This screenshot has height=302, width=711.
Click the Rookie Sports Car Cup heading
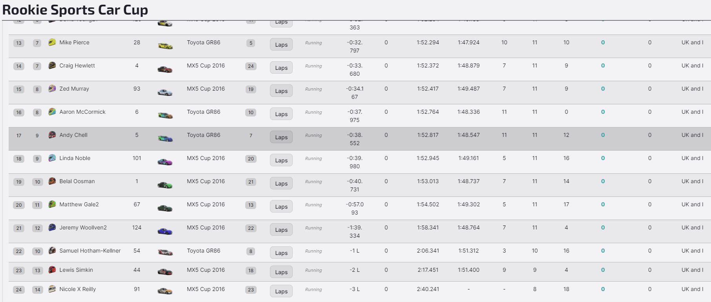click(x=75, y=10)
